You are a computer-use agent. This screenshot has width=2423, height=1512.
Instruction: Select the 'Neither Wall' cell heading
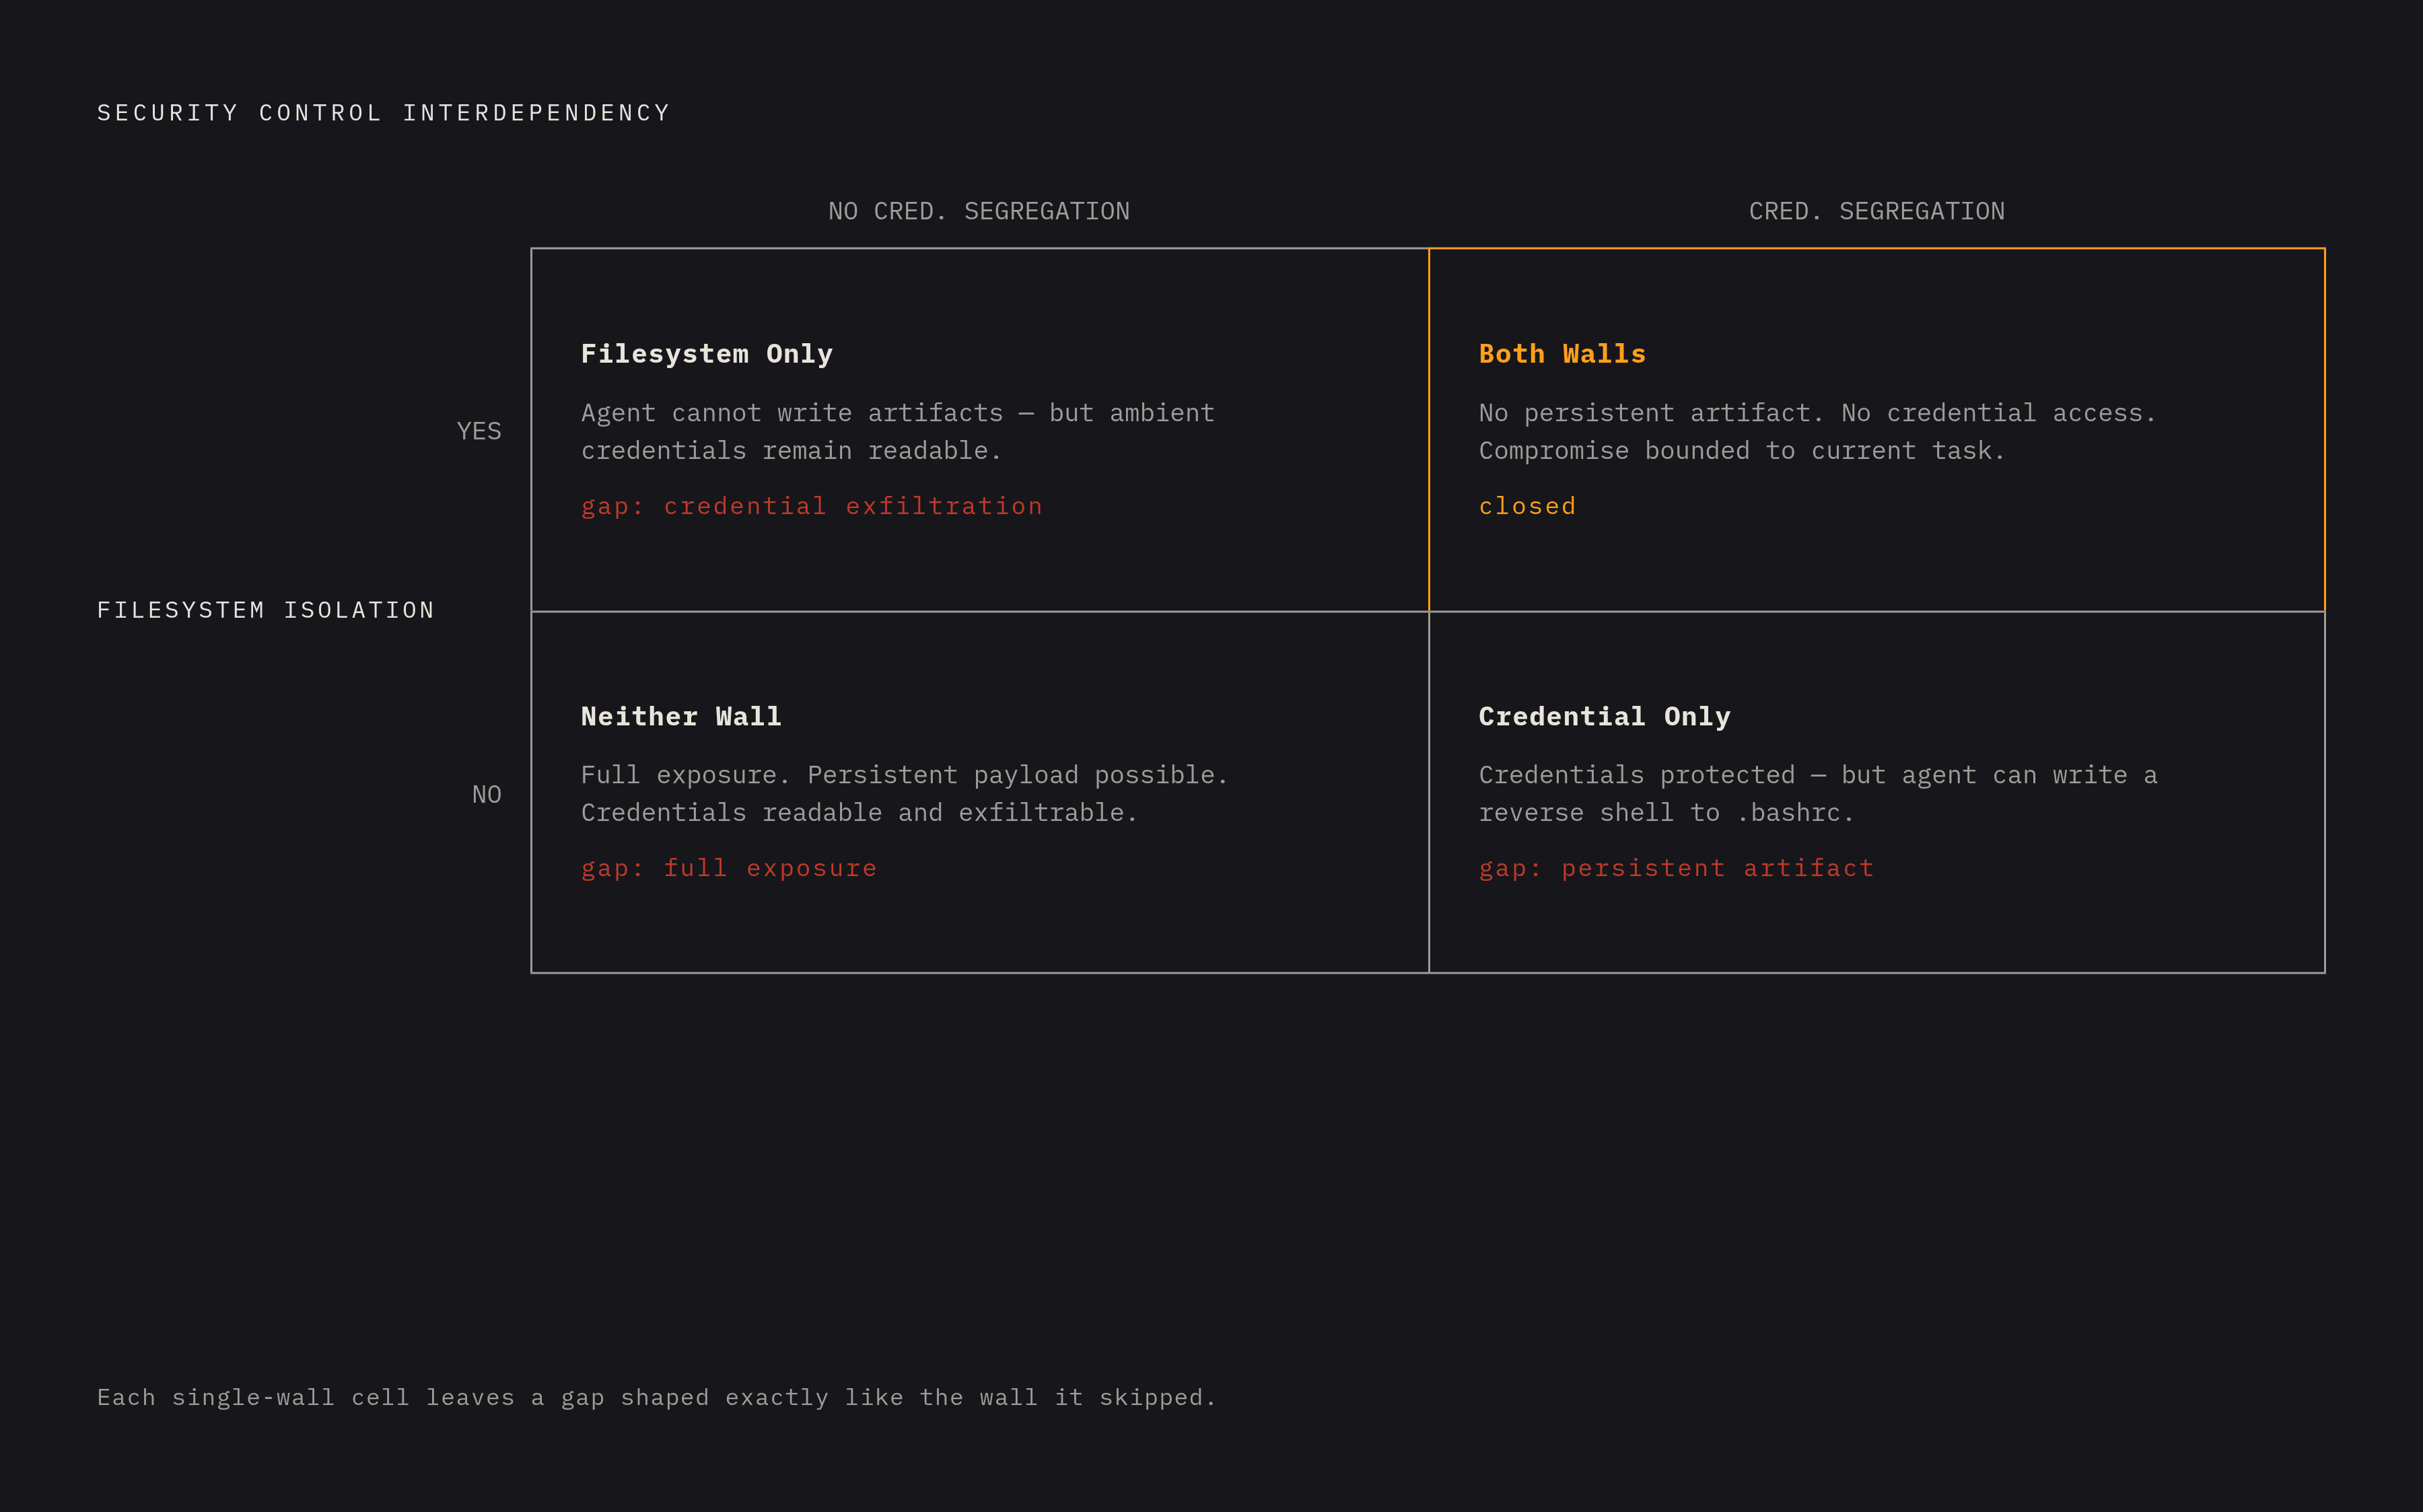pos(681,716)
